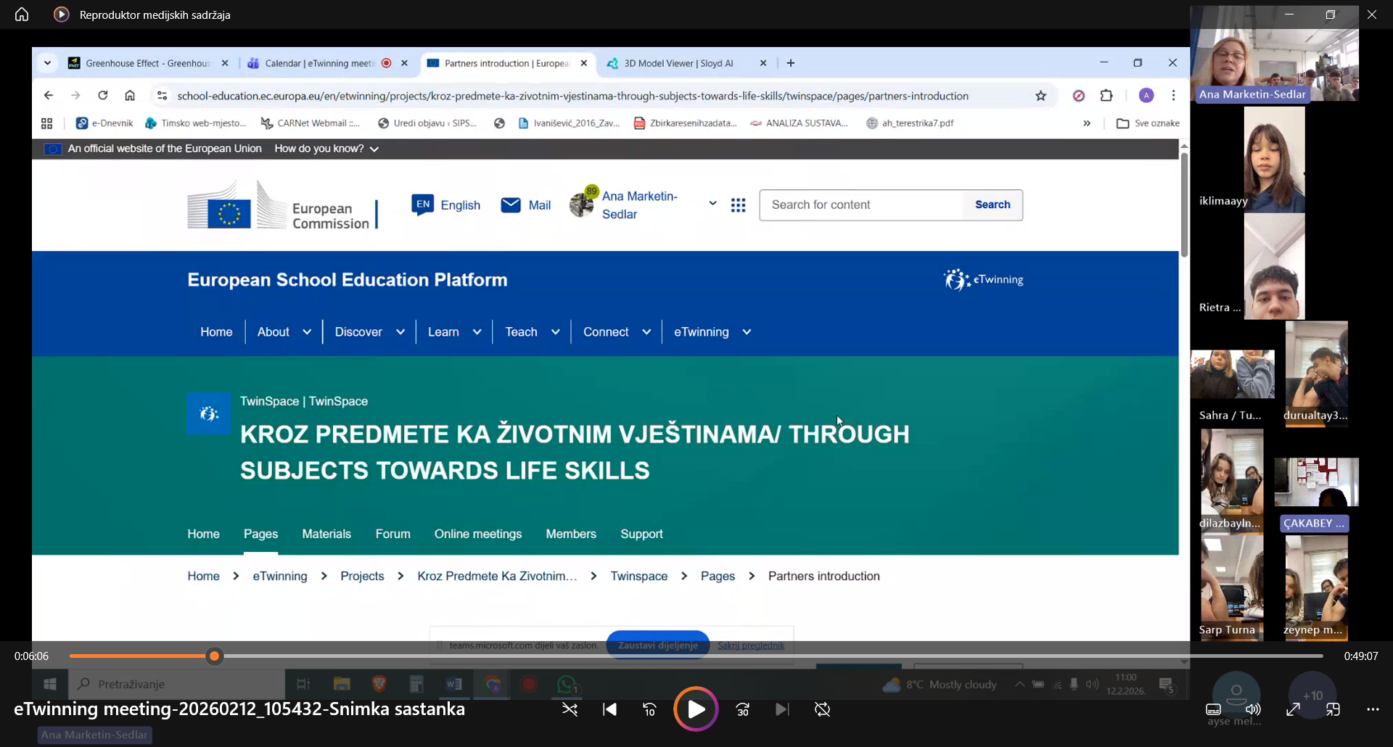Select the Online meetings TwinSpace tab
Screen dimensions: 1393x747
click(477, 534)
